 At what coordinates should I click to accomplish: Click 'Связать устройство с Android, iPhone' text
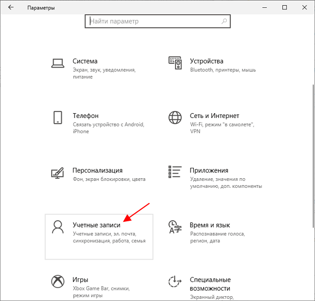click(x=109, y=128)
